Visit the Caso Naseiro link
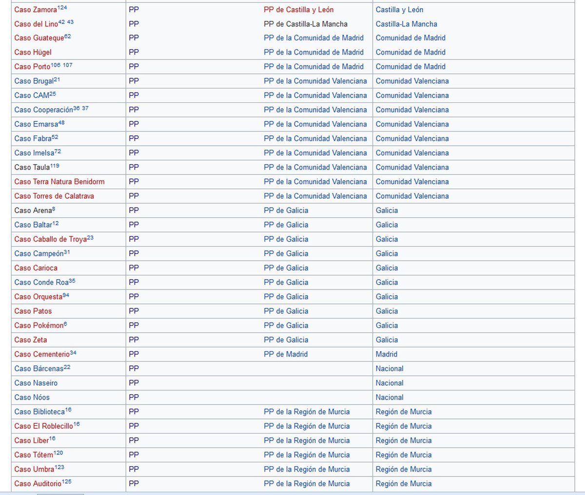This screenshot has width=585, height=495. [36, 383]
